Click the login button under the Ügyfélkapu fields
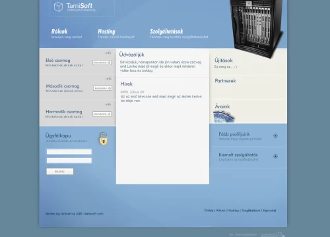This screenshot has height=237, width=330. 60,171
